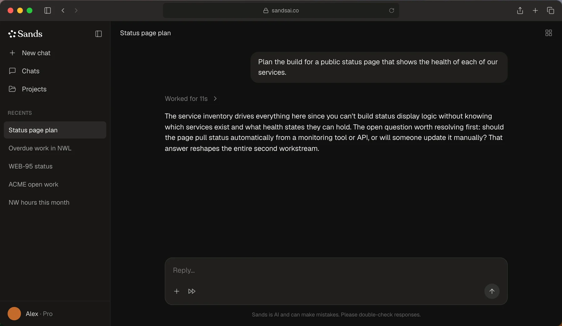
Task: Send the message with the arrow button
Action: pyautogui.click(x=492, y=291)
